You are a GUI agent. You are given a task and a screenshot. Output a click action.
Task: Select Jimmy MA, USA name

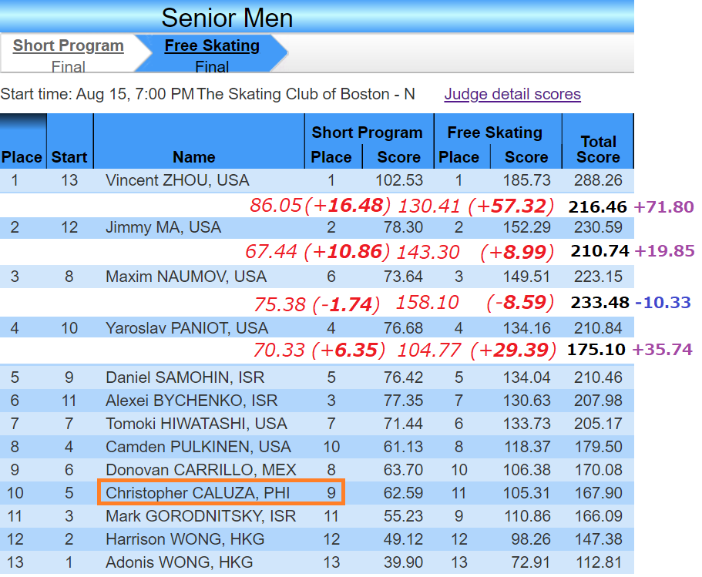point(163,227)
